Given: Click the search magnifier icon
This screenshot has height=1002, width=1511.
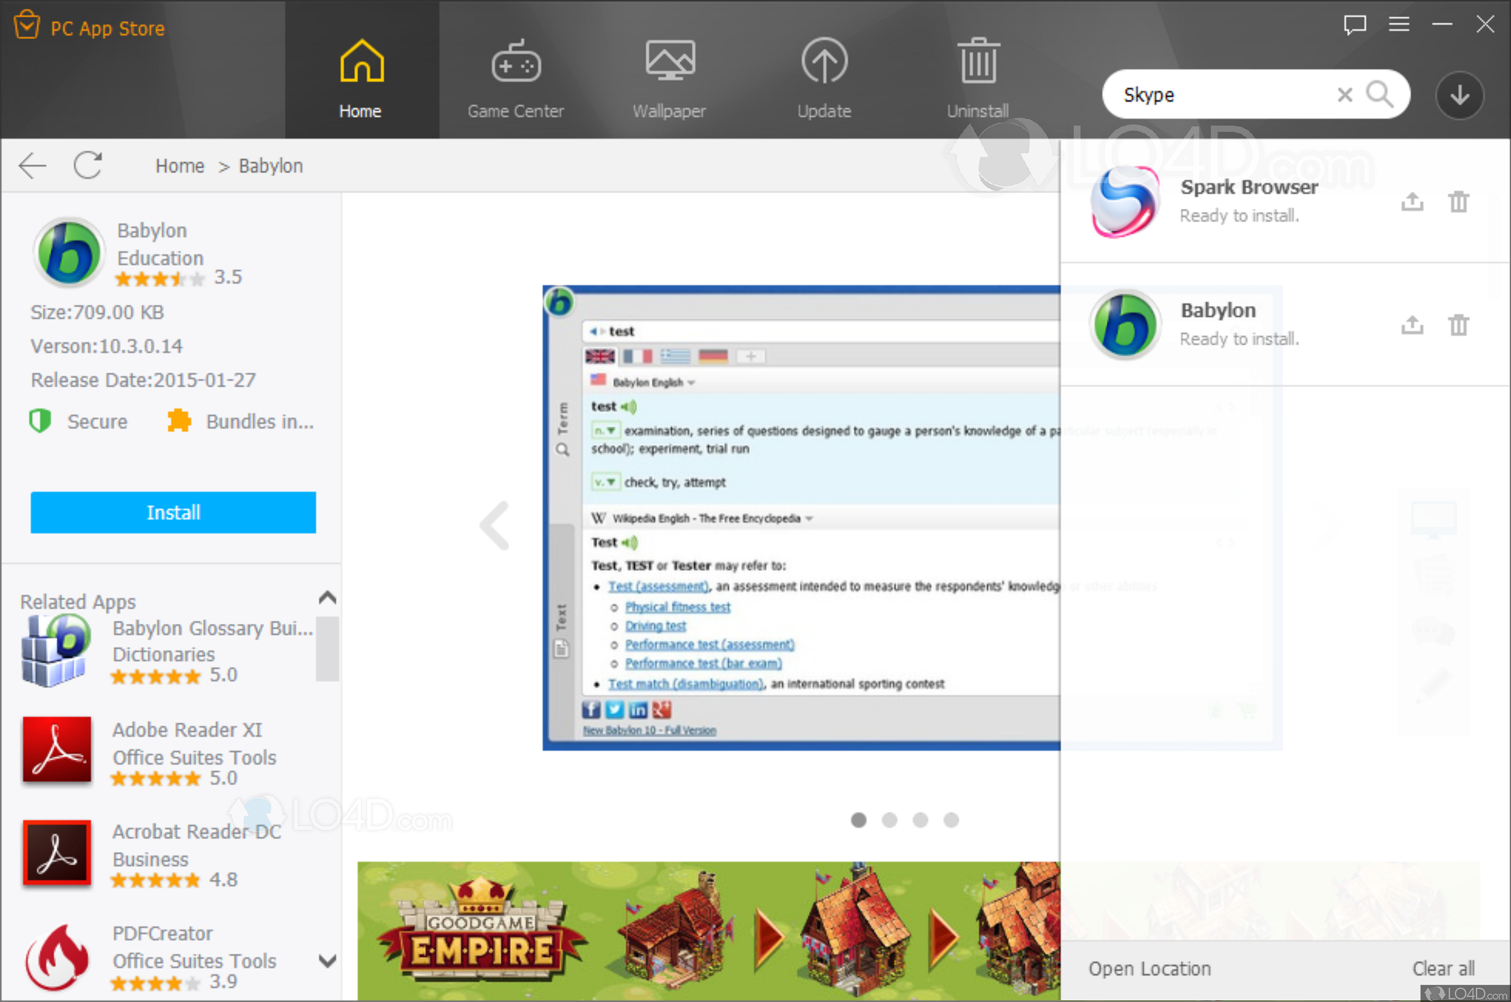Looking at the screenshot, I should point(1380,94).
